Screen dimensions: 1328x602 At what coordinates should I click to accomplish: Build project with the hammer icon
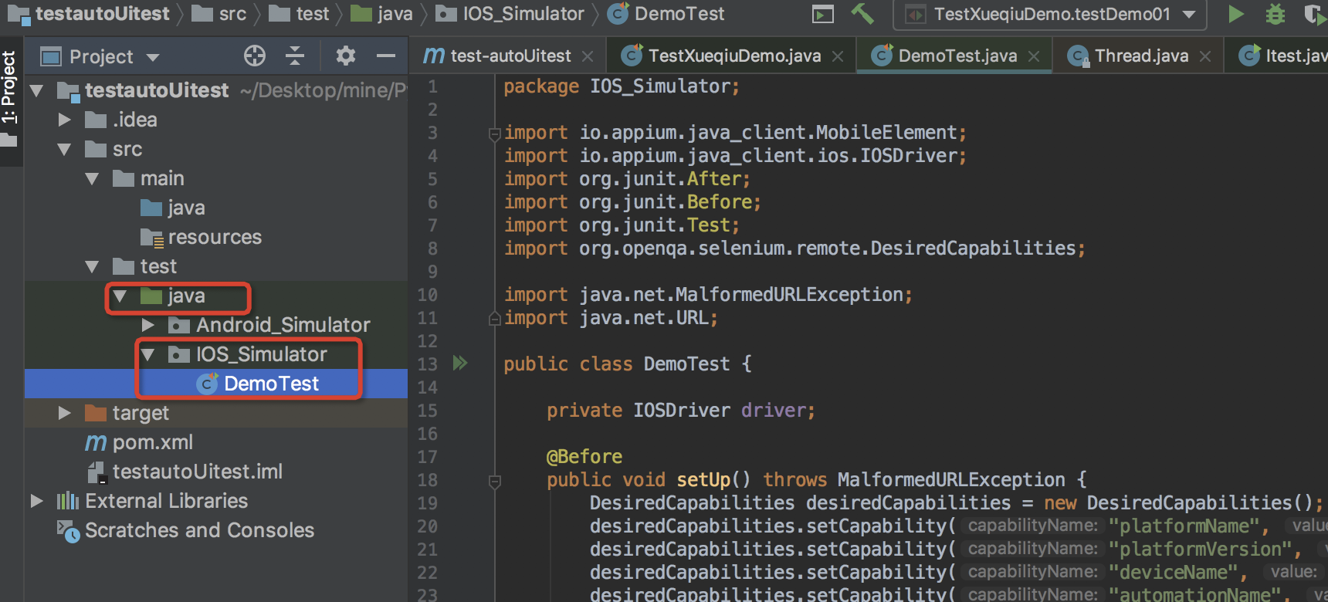pos(862,14)
